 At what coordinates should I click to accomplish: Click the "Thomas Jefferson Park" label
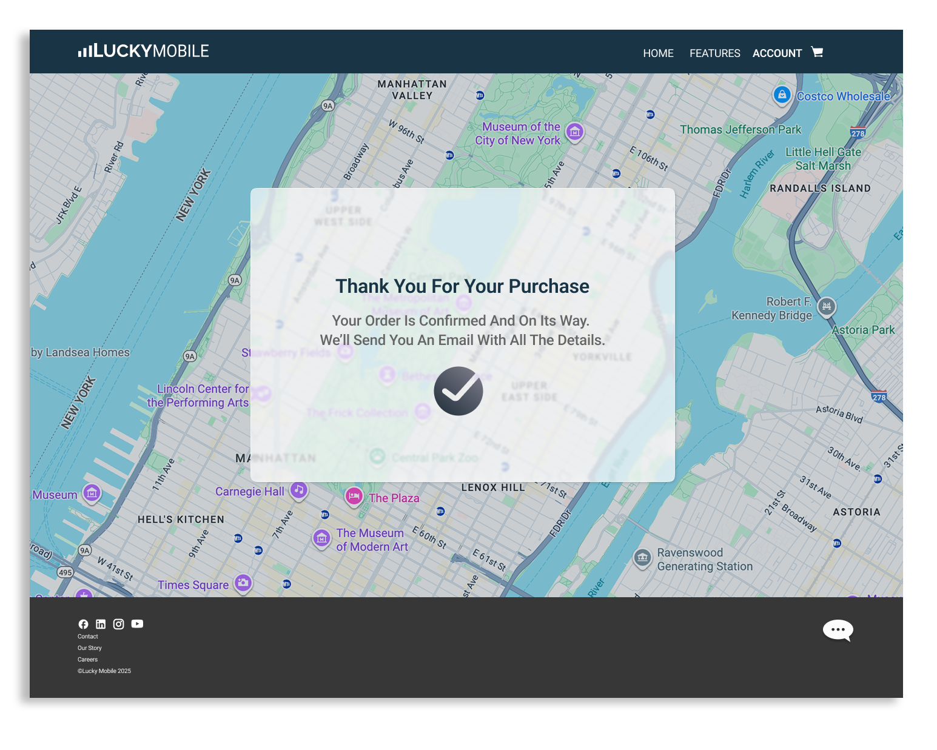coord(741,130)
